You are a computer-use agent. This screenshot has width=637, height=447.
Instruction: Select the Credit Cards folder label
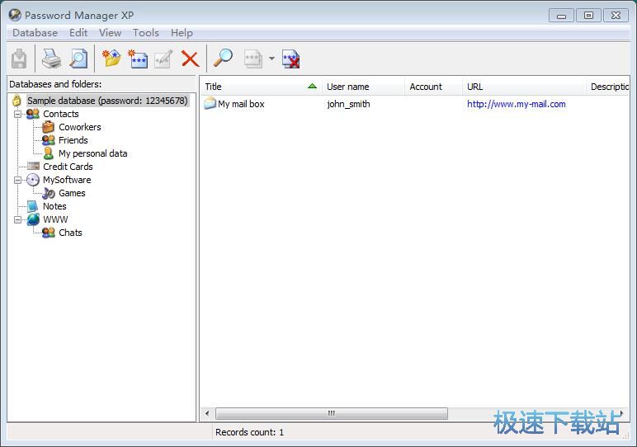point(68,167)
